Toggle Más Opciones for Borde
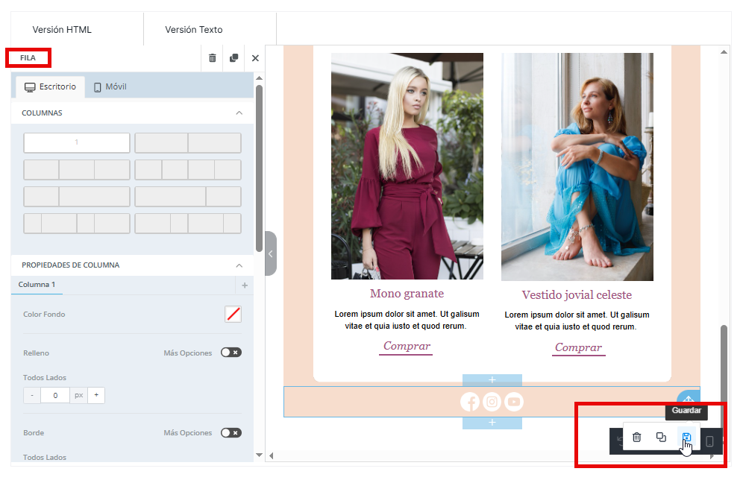743x486 pixels. point(231,432)
